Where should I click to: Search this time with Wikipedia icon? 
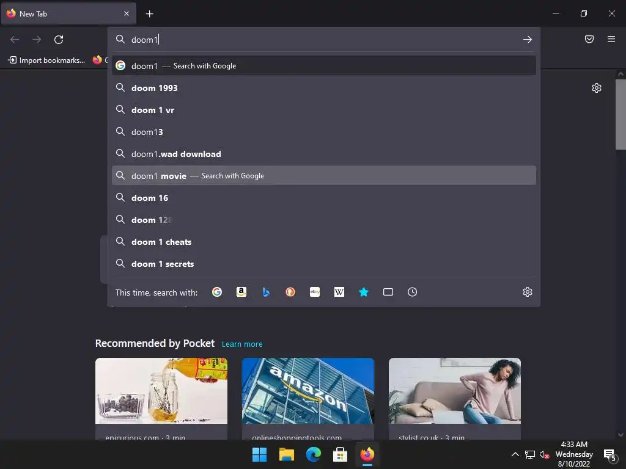point(339,292)
